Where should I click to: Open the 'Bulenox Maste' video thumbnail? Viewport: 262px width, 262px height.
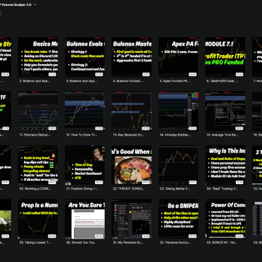pyautogui.click(x=132, y=57)
